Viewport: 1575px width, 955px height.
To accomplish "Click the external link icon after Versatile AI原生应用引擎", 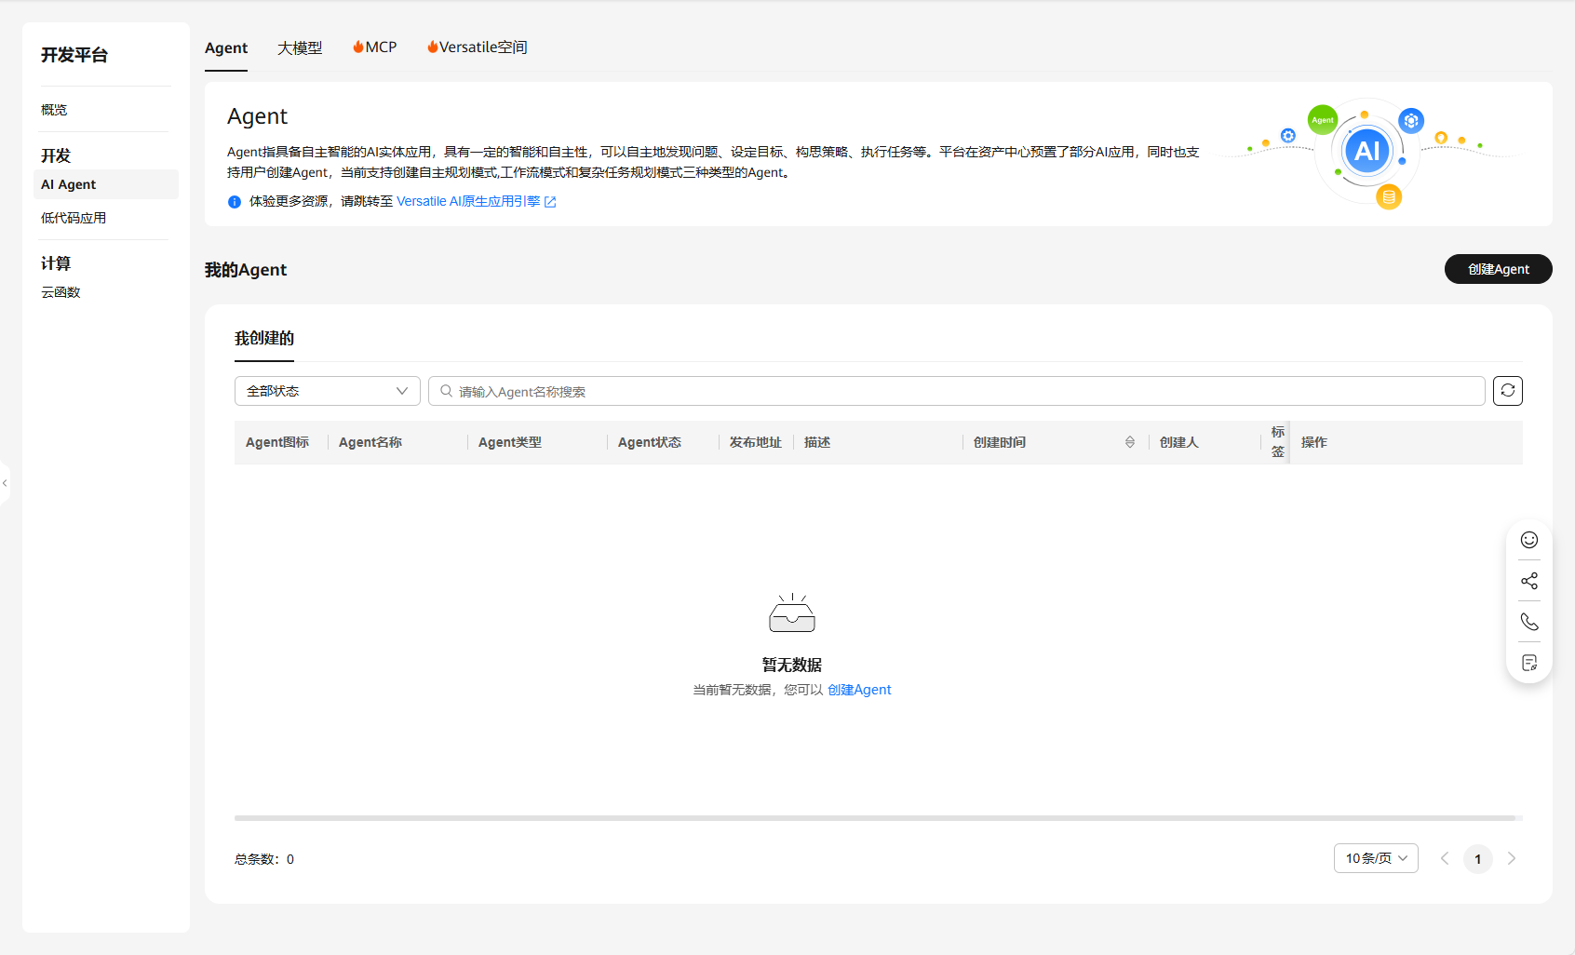I will [550, 202].
